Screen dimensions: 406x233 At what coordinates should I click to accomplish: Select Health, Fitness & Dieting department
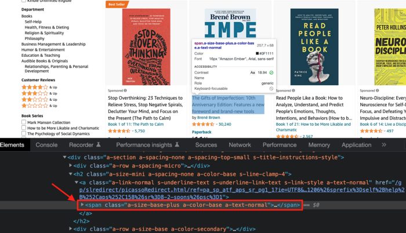click(x=47, y=27)
